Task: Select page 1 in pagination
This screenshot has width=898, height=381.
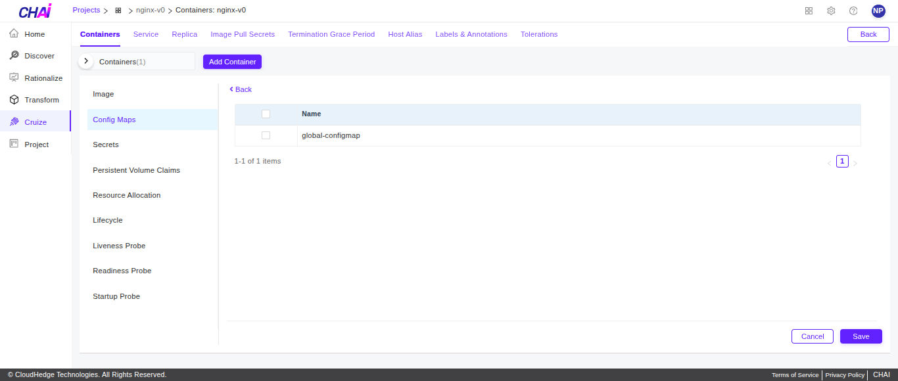Action: (x=842, y=161)
